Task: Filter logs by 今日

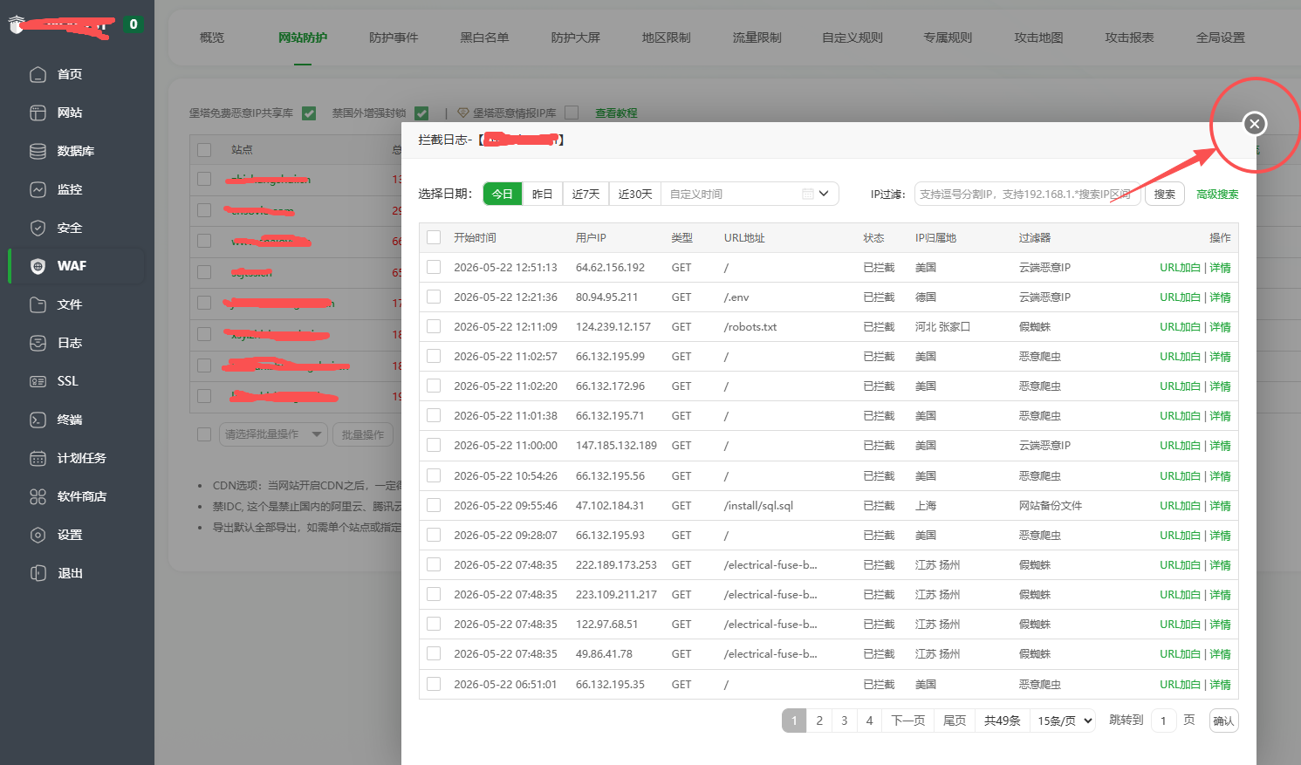Action: [503, 194]
